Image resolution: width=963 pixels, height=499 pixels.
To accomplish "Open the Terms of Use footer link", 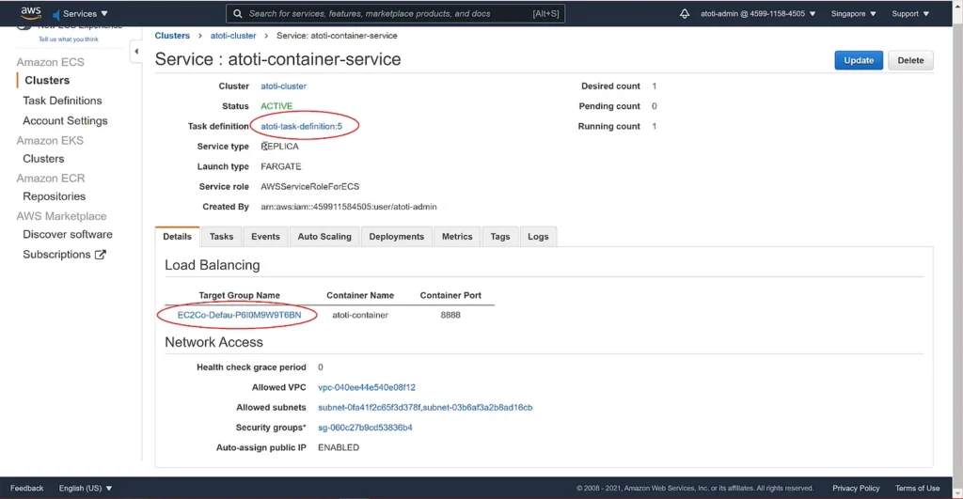I will 917,489.
